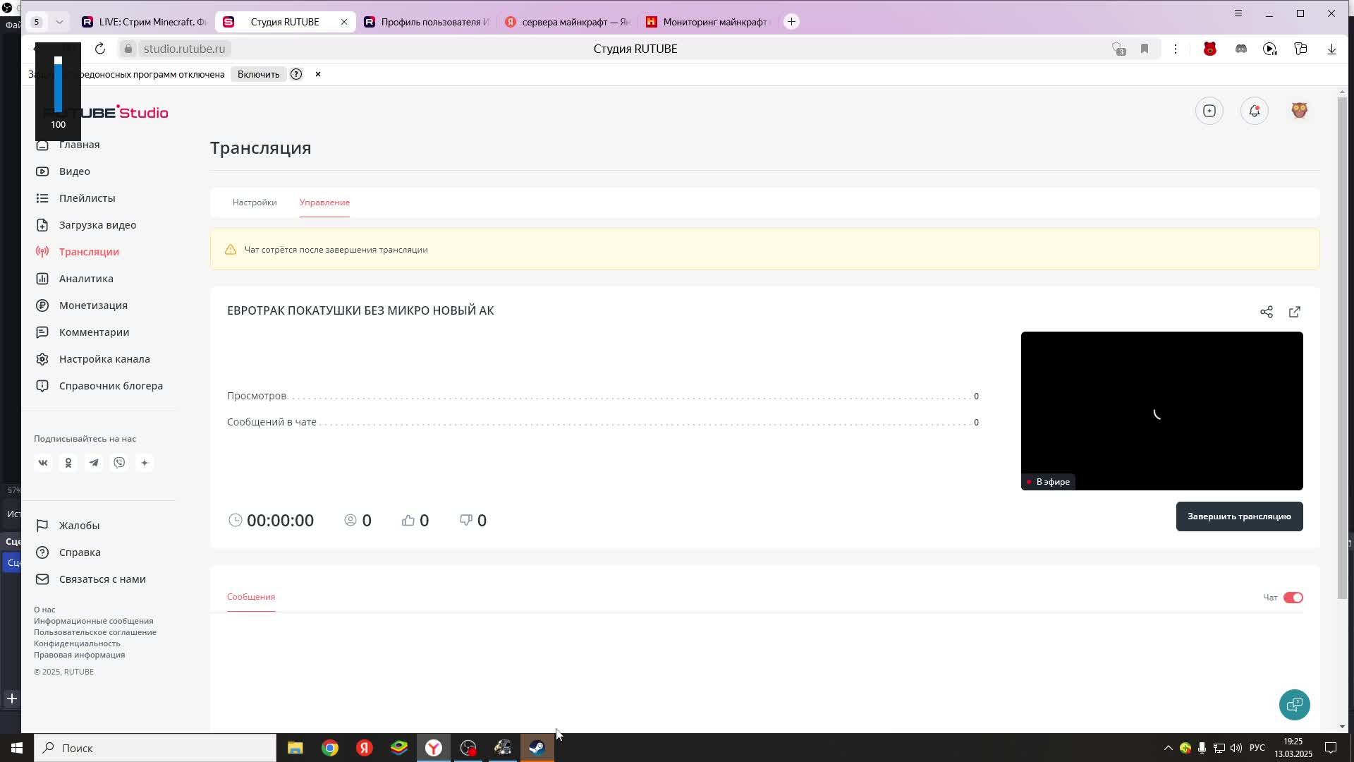Open the Видео section in sidebar
The height and width of the screenshot is (762, 1354).
click(74, 171)
